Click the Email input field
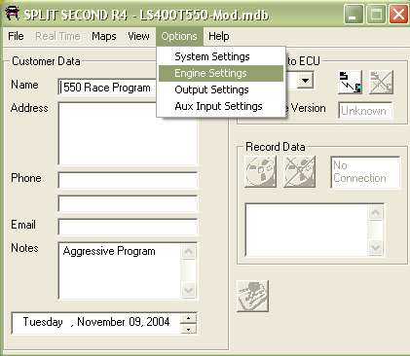Image resolution: width=410 pixels, height=356 pixels. coord(128,227)
